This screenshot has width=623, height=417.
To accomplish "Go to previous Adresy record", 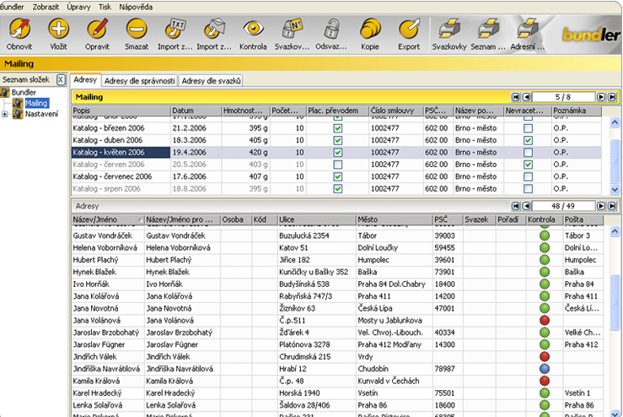I will point(526,206).
